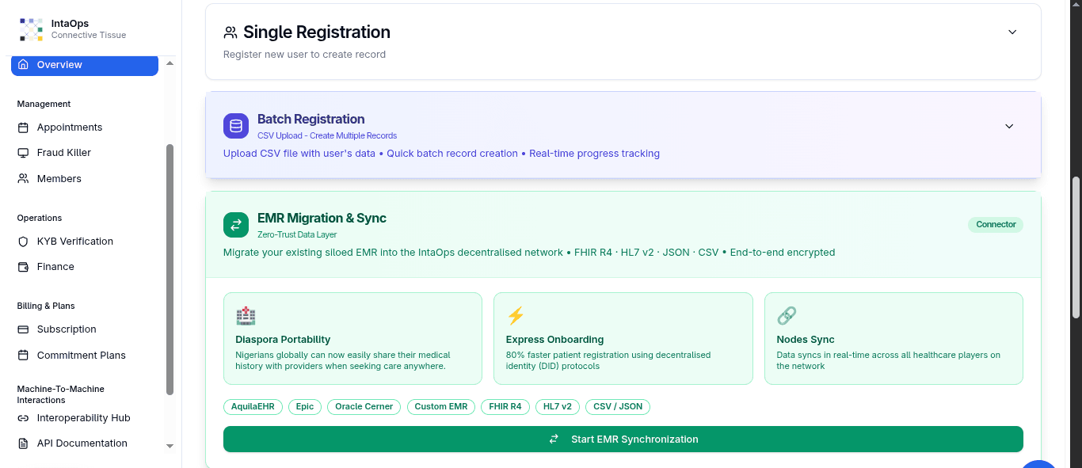Open Fraud Killer in sidebar

63,153
